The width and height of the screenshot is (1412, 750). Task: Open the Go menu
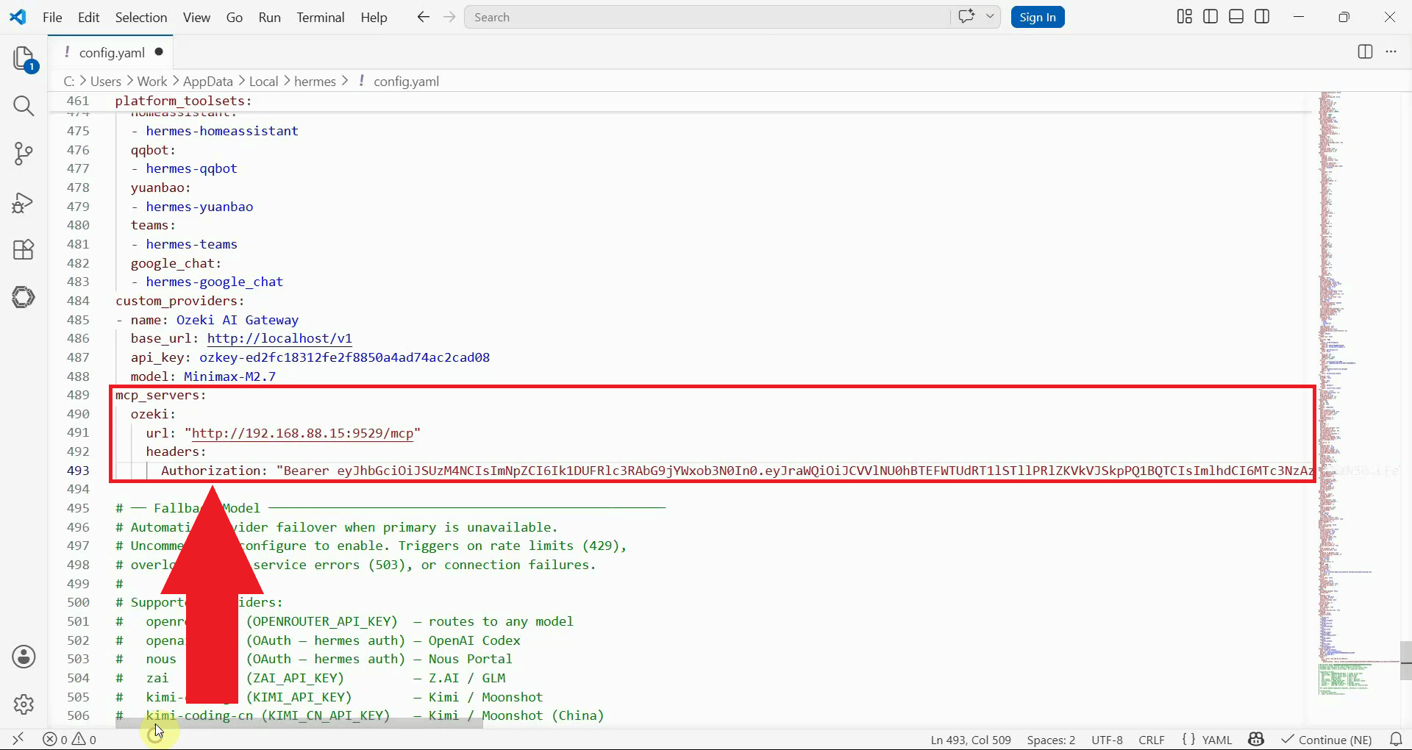pyautogui.click(x=235, y=17)
